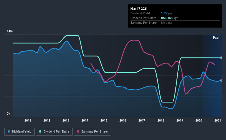Click the 2013 x-axis label

(66, 120)
